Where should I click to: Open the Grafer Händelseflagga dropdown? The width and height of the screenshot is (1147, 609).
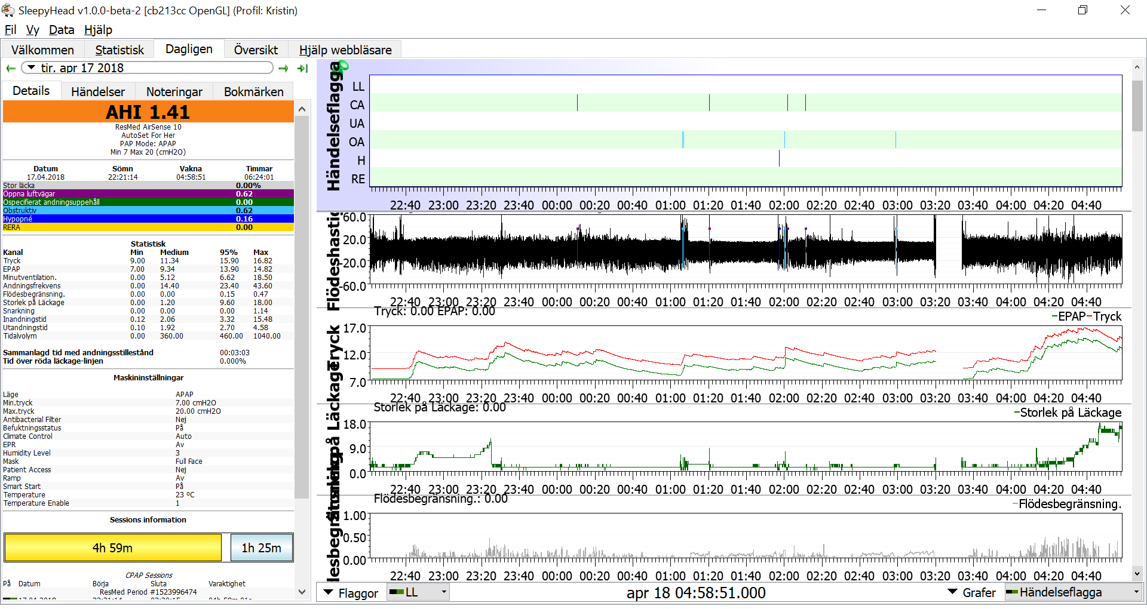1073,592
